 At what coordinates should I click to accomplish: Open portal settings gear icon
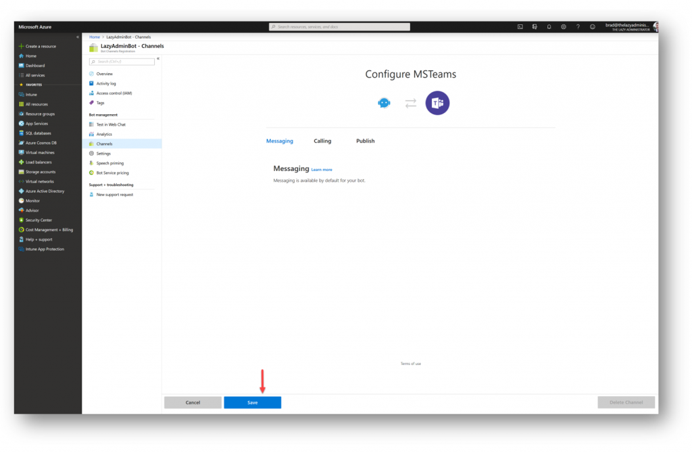(564, 27)
